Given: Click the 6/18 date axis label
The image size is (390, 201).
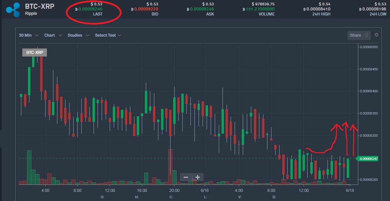Looking at the screenshot, I should point(350,191).
